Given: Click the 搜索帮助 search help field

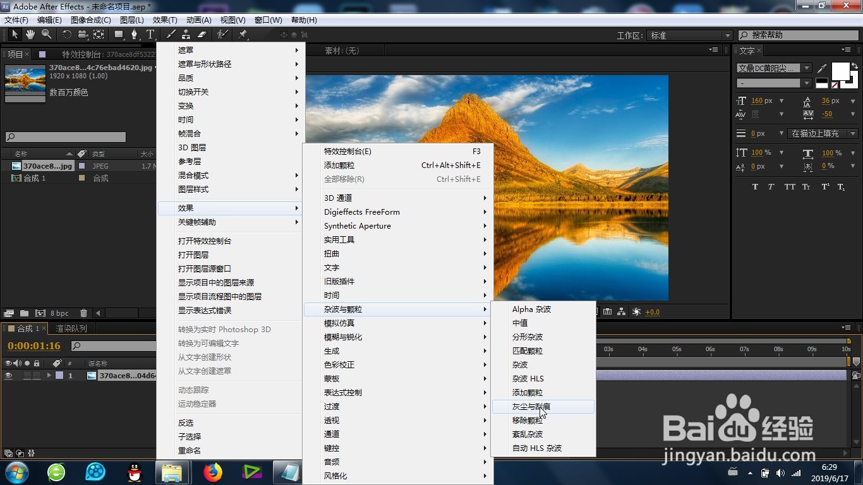Looking at the screenshot, I should point(798,35).
